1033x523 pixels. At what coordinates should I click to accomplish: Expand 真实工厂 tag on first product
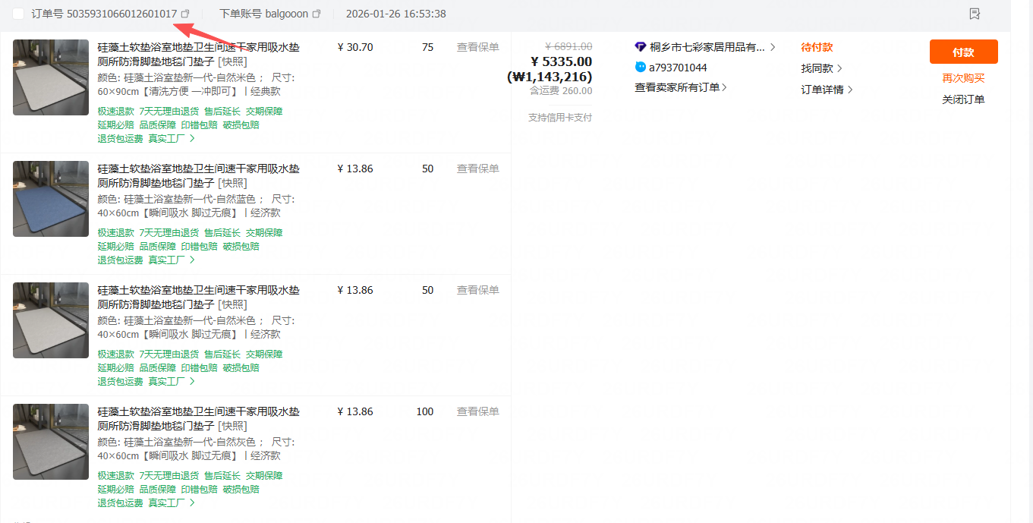[172, 138]
